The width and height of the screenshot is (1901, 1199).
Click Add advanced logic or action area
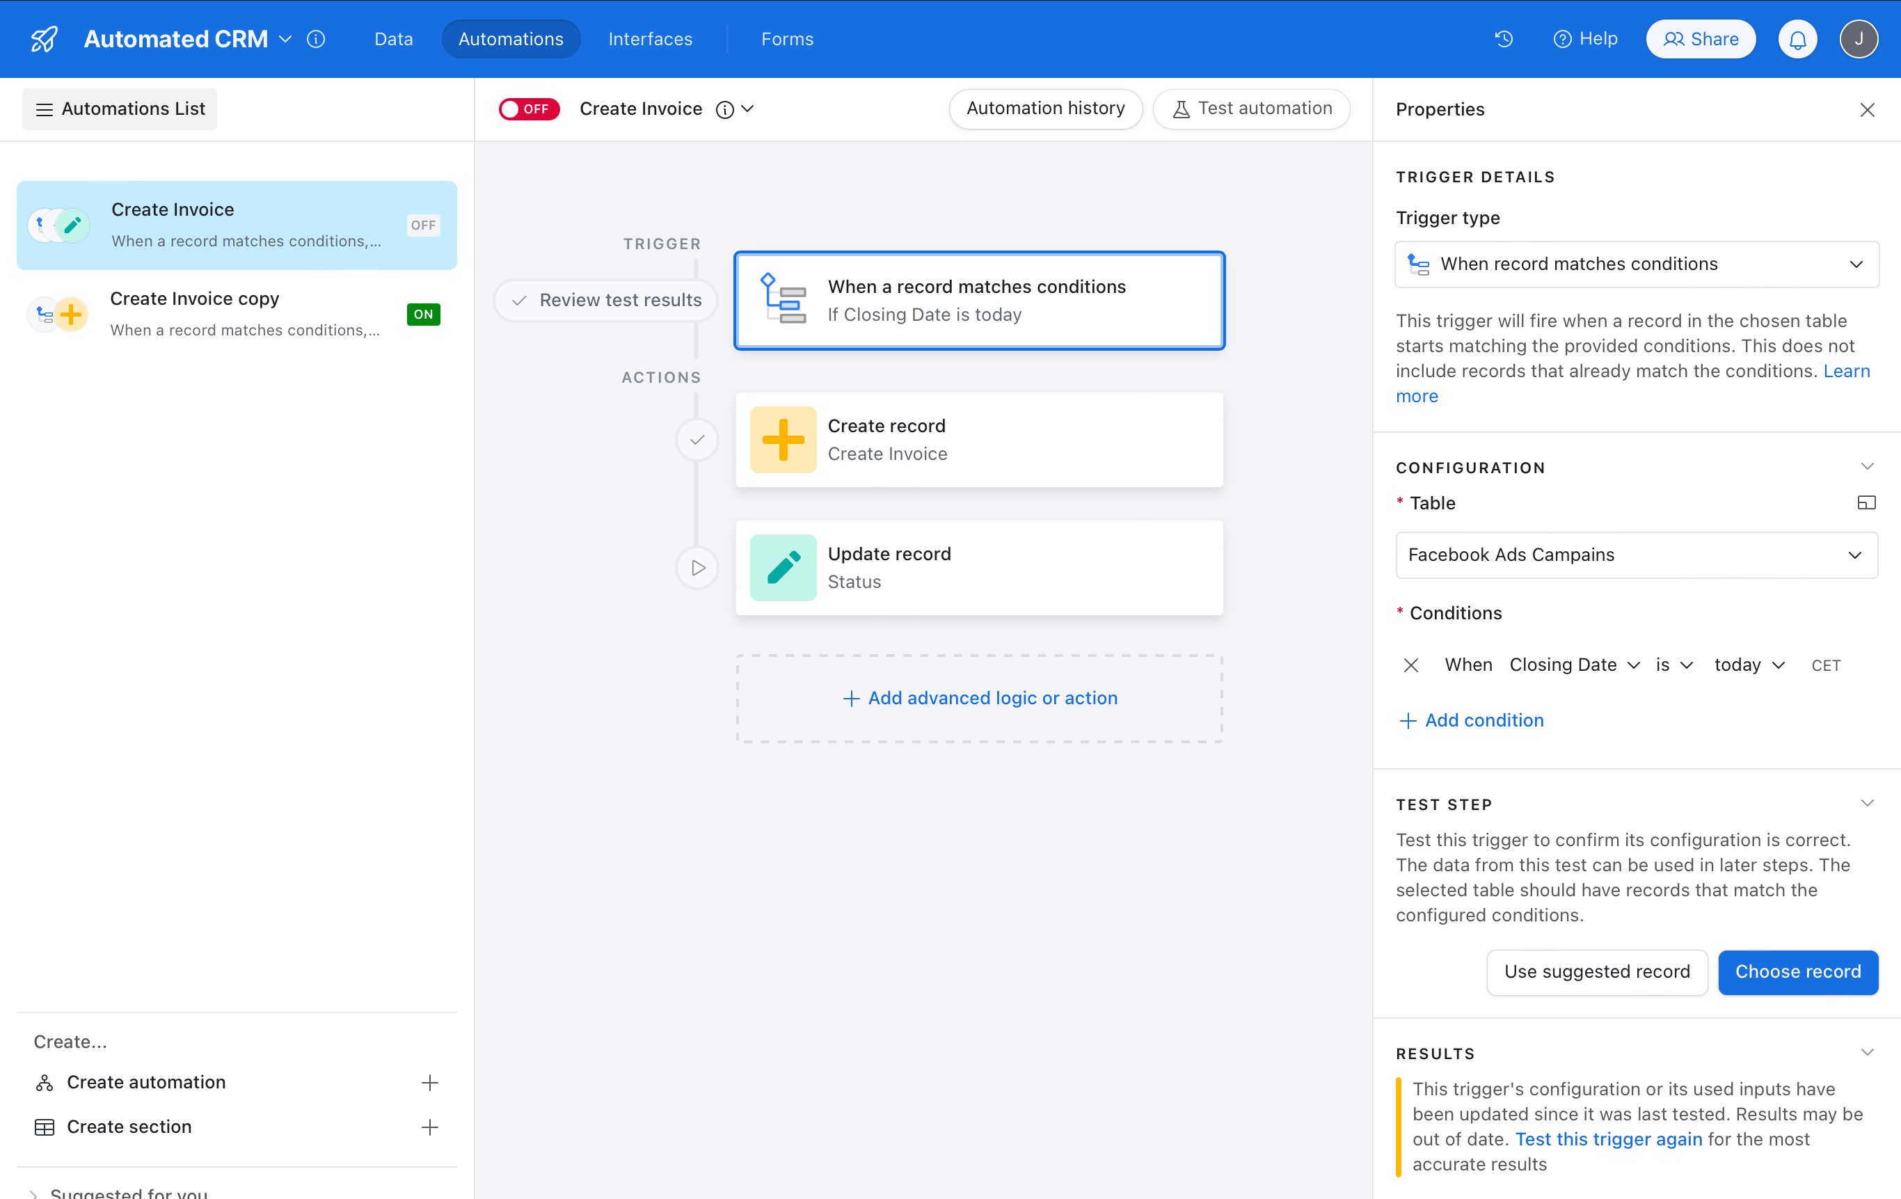(x=980, y=698)
